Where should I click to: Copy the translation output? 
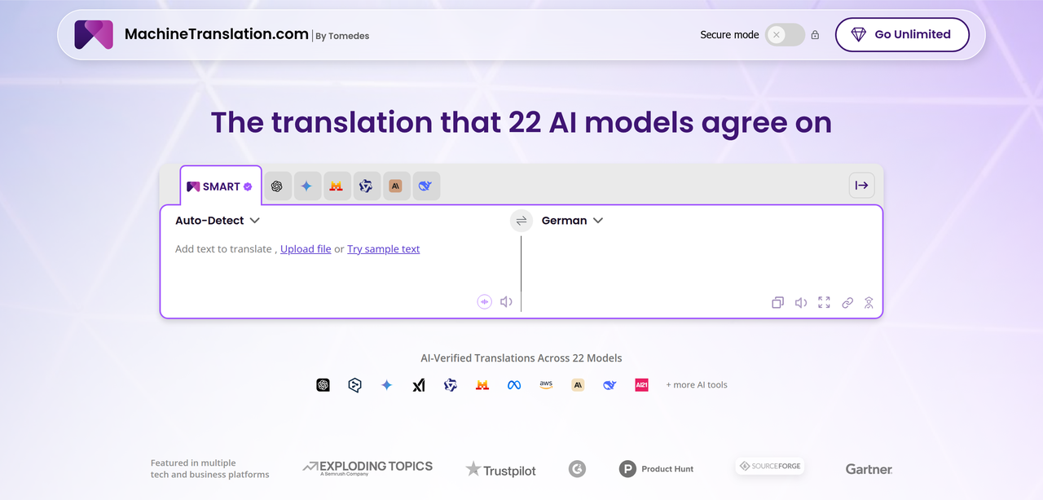click(x=778, y=303)
